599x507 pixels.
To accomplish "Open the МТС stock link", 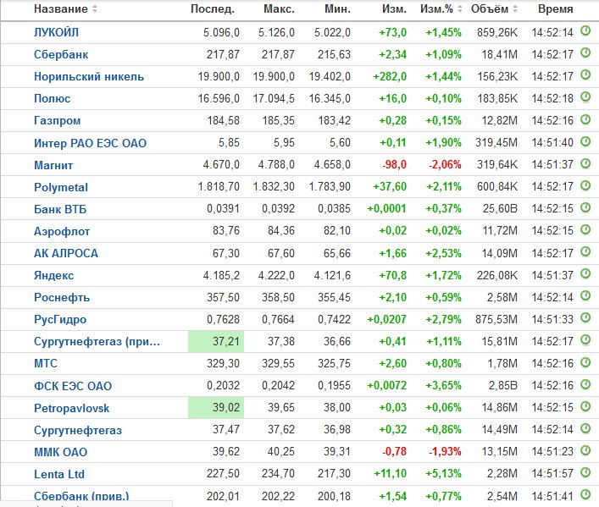I will pos(46,363).
